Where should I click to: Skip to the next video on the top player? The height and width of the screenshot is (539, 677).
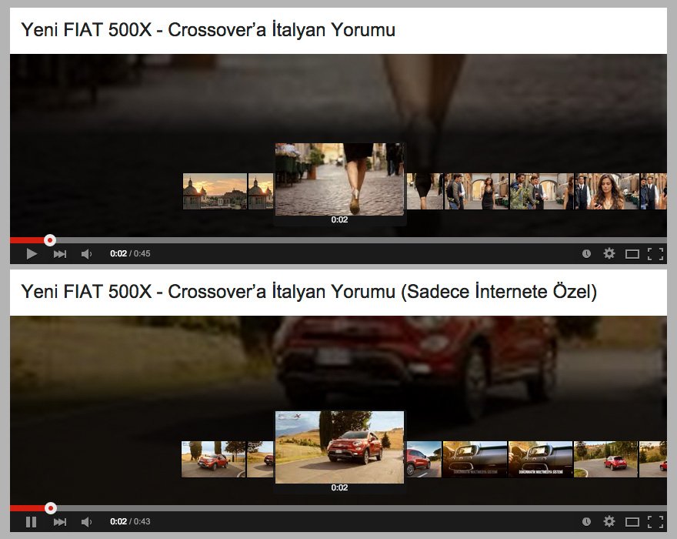pyautogui.click(x=59, y=253)
